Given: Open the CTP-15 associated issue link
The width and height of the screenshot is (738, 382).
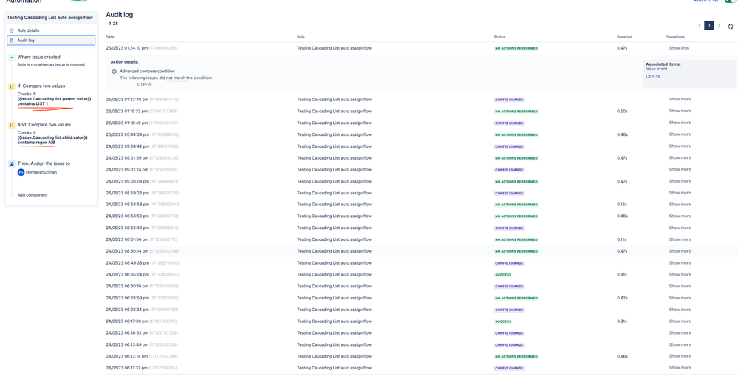Looking at the screenshot, I should [x=652, y=76].
